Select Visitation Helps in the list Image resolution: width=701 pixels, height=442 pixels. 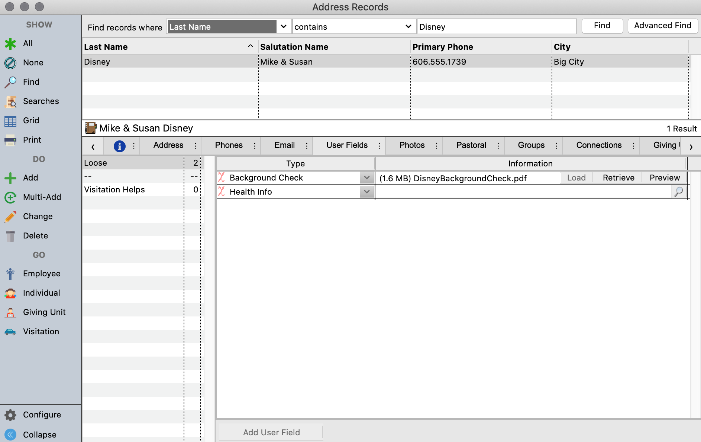pyautogui.click(x=114, y=189)
